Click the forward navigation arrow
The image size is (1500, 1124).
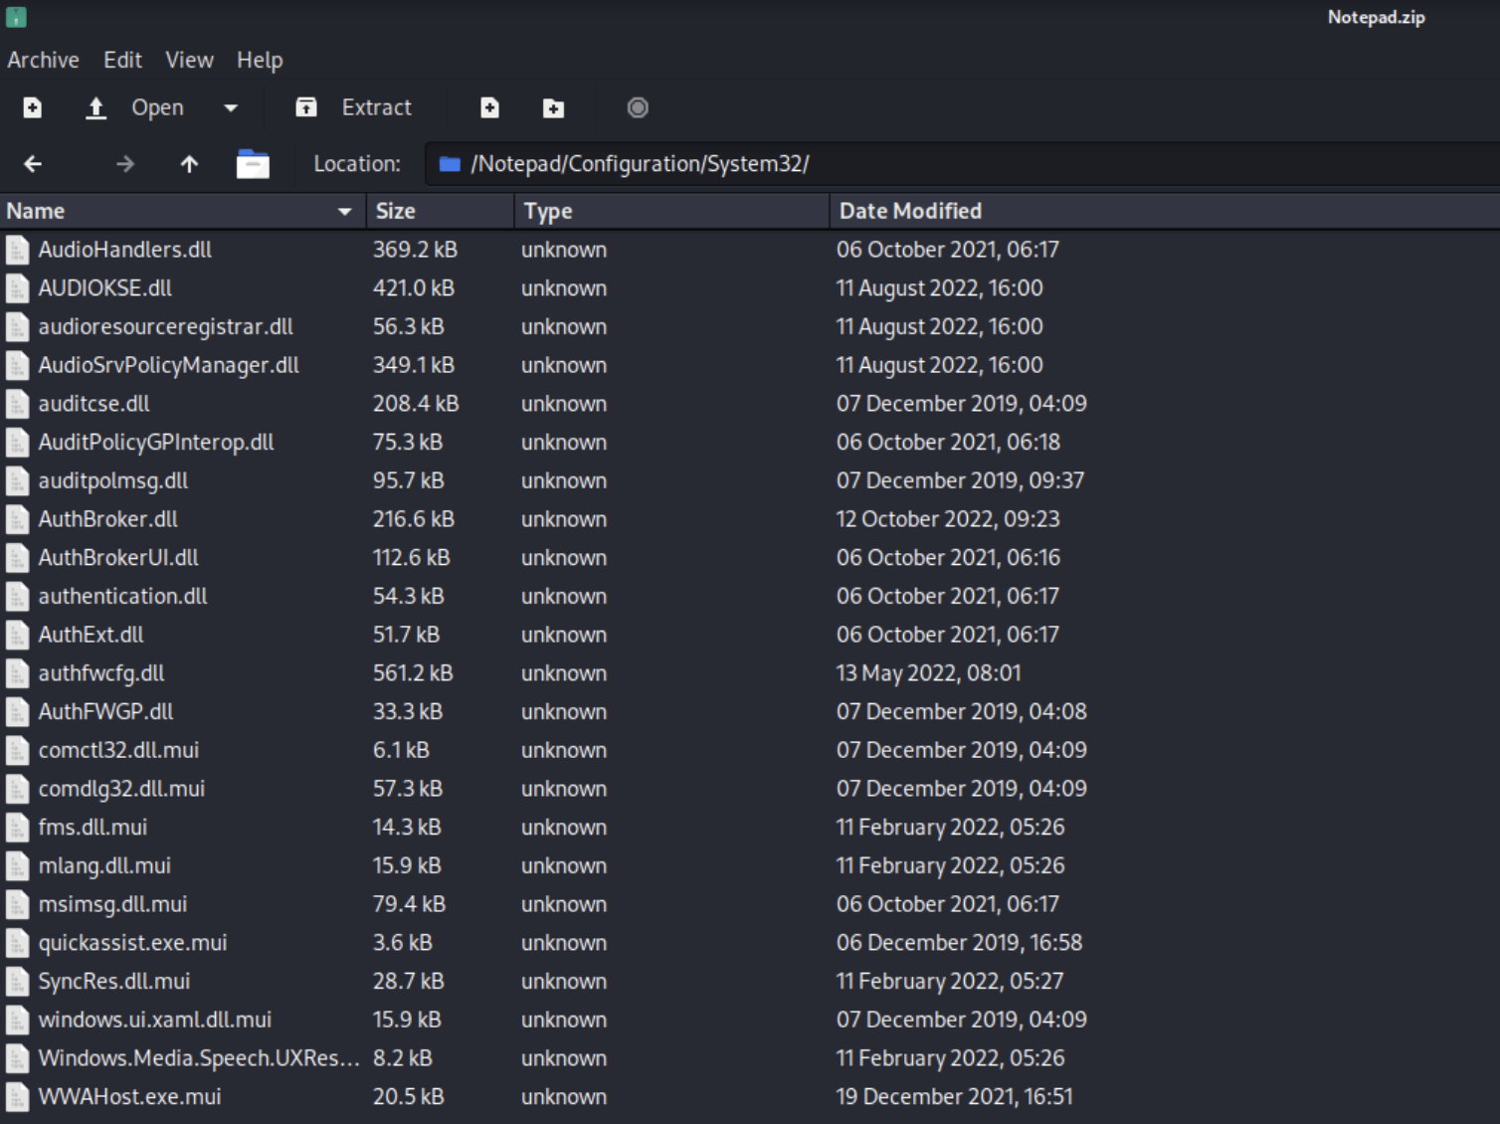125,164
